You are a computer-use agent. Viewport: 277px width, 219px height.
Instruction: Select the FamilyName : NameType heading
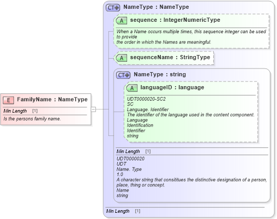(x=52, y=99)
